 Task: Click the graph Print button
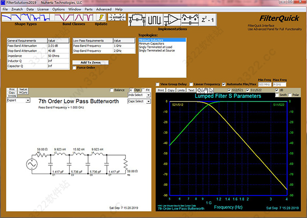pos(161,90)
